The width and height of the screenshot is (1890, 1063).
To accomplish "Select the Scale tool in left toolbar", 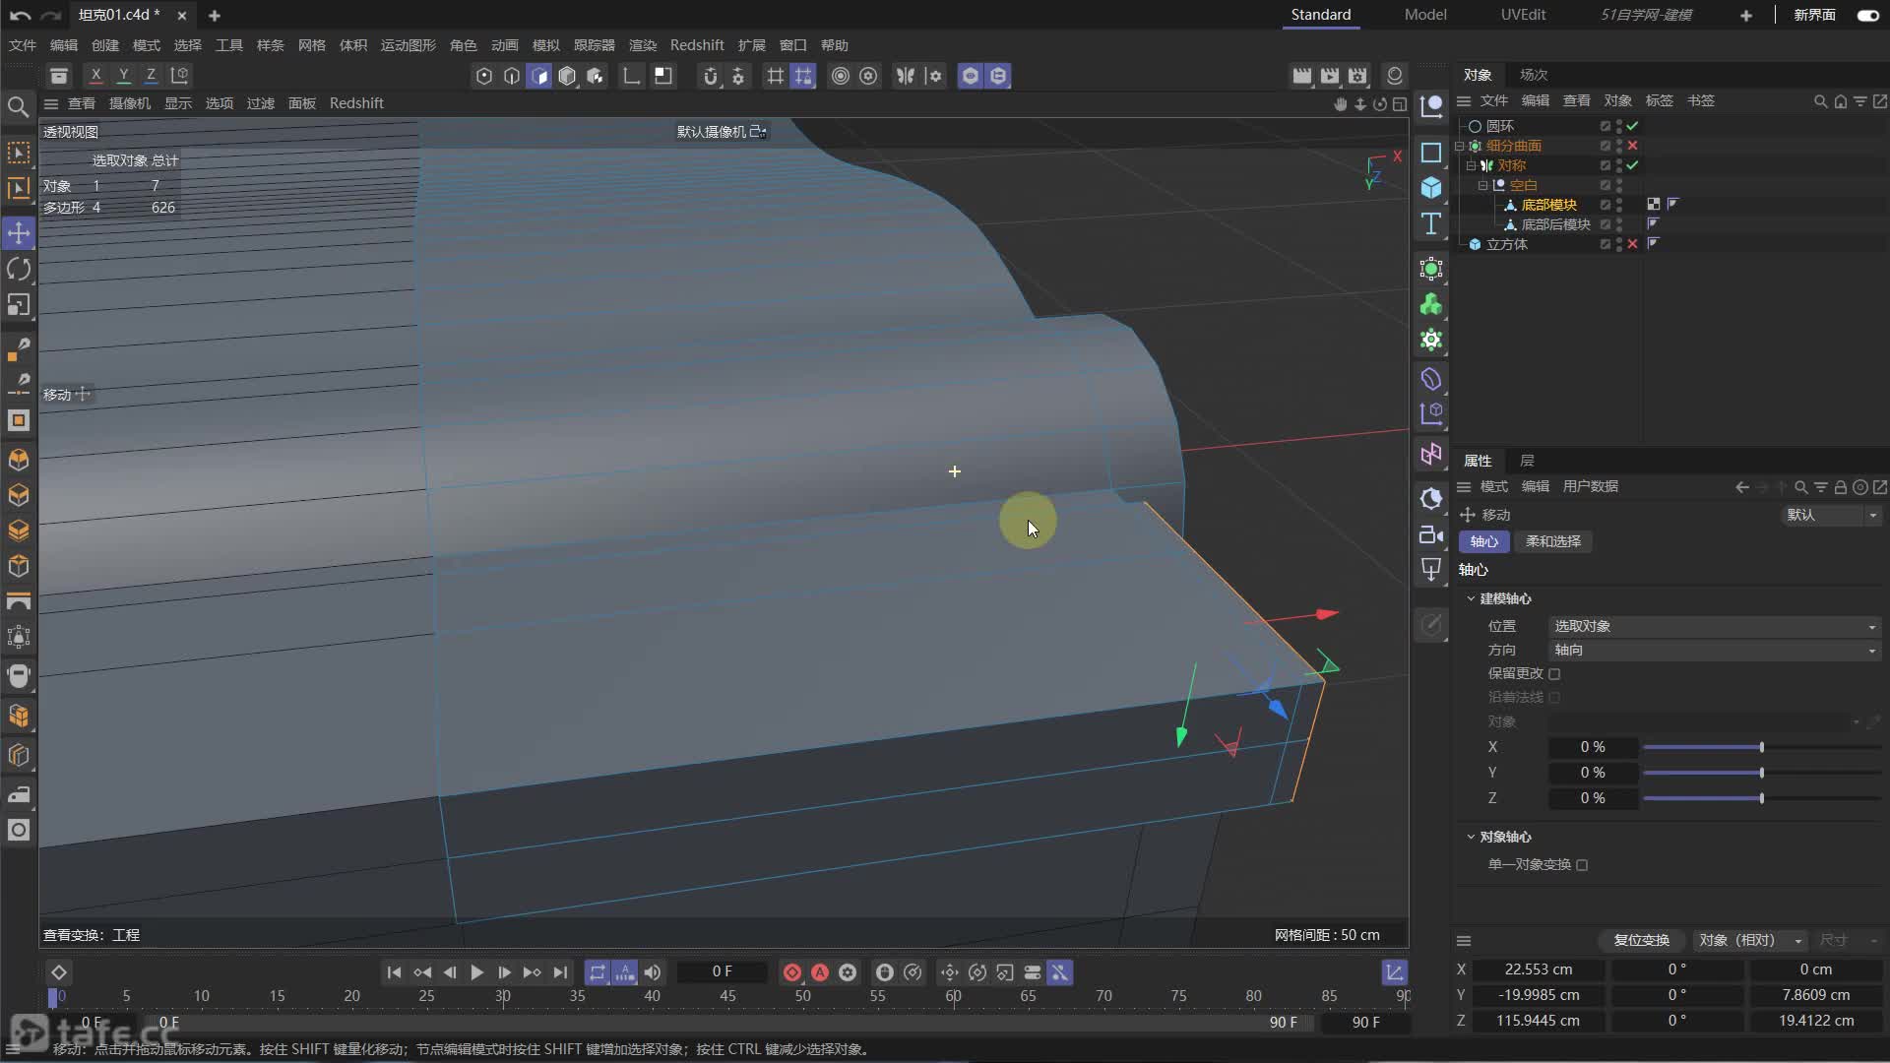I will (19, 305).
